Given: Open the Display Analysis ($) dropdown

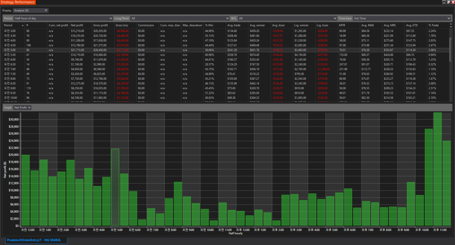Looking at the screenshot, I should click(x=31, y=10).
